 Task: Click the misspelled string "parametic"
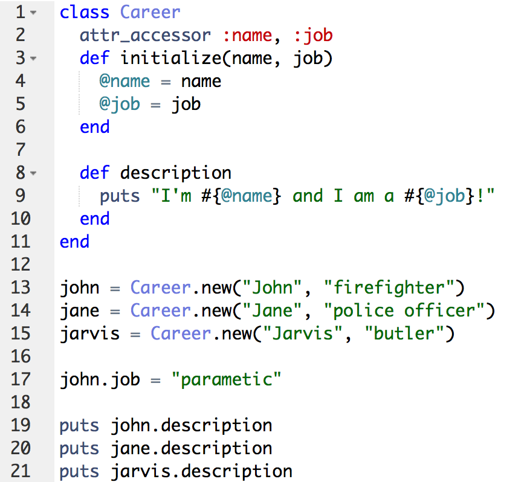pos(228,379)
